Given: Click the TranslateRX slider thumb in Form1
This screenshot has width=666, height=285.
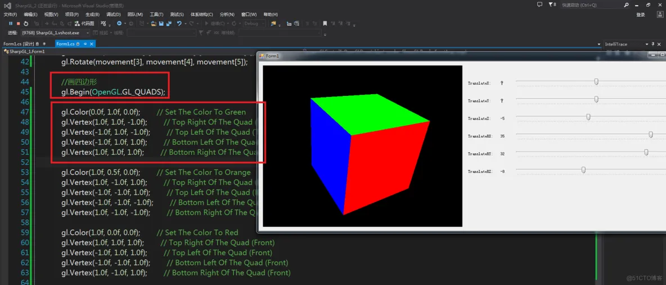Looking at the screenshot, I should point(651,135).
